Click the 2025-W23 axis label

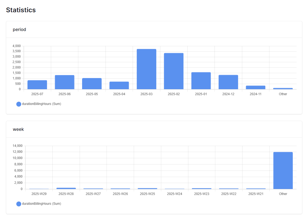click(201, 194)
